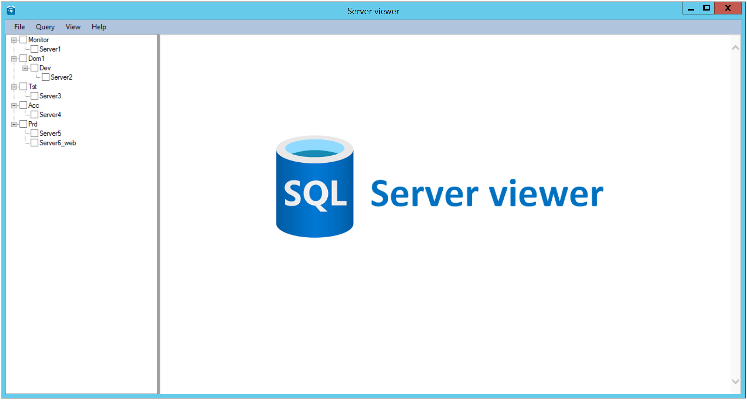Open the View menu

point(73,27)
